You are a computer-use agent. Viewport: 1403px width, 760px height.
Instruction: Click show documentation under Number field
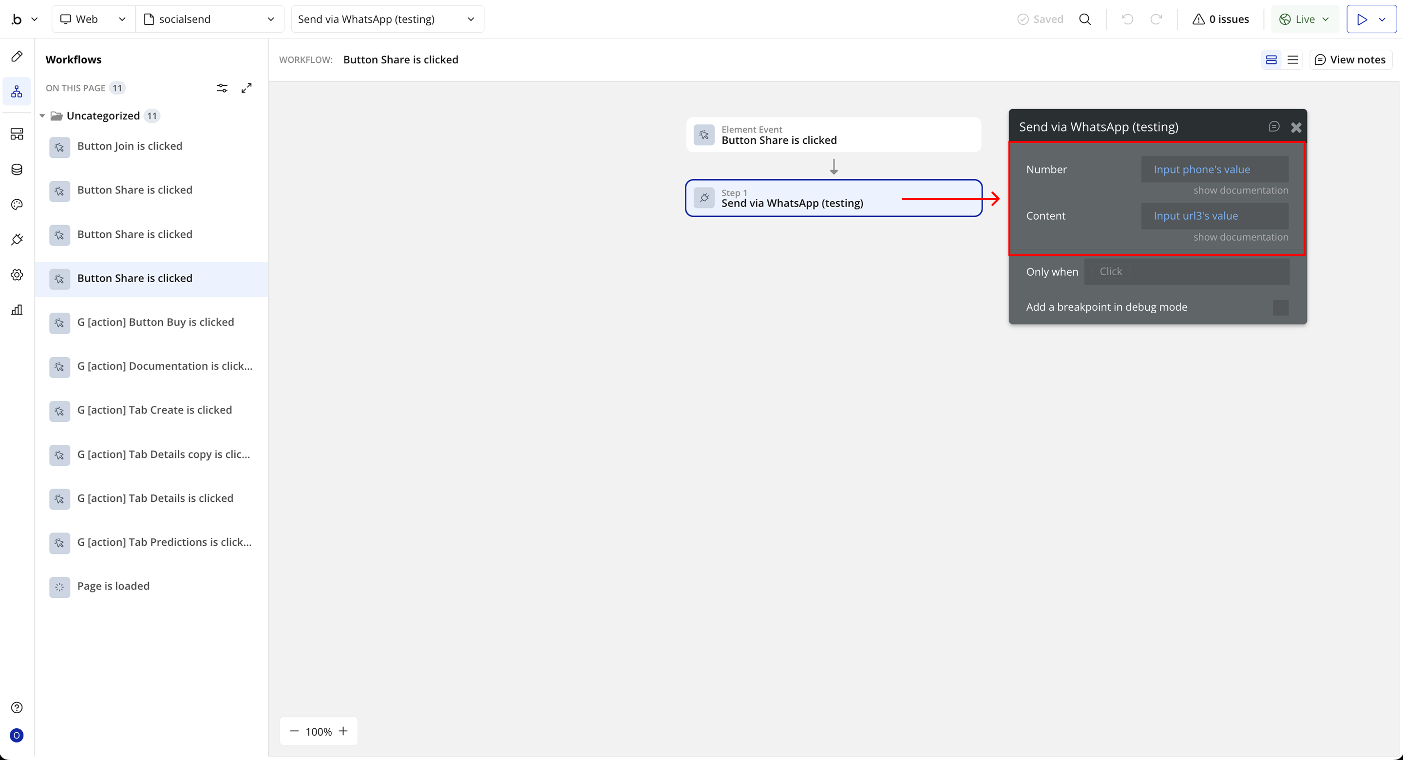click(x=1241, y=190)
